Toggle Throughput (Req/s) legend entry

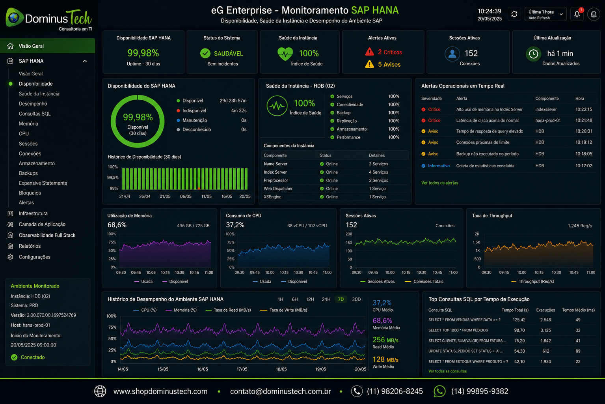[x=532, y=281]
